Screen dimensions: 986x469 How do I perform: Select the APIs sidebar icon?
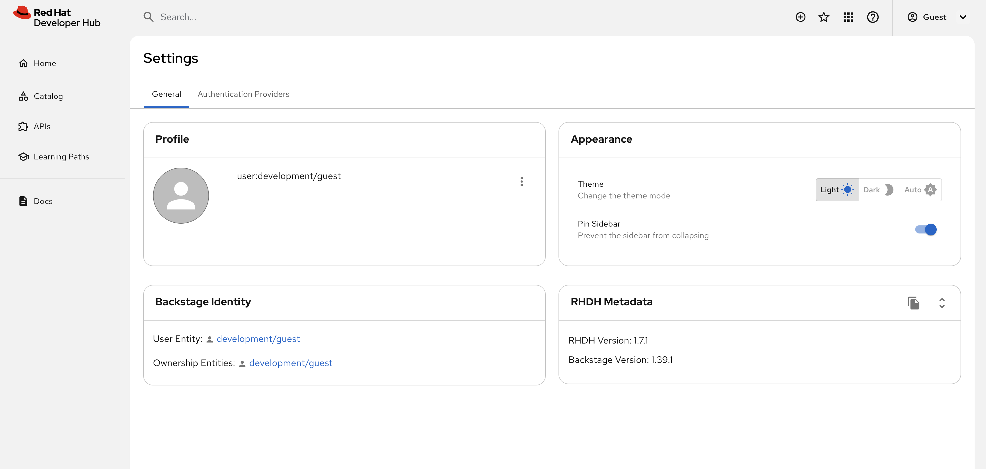click(23, 126)
